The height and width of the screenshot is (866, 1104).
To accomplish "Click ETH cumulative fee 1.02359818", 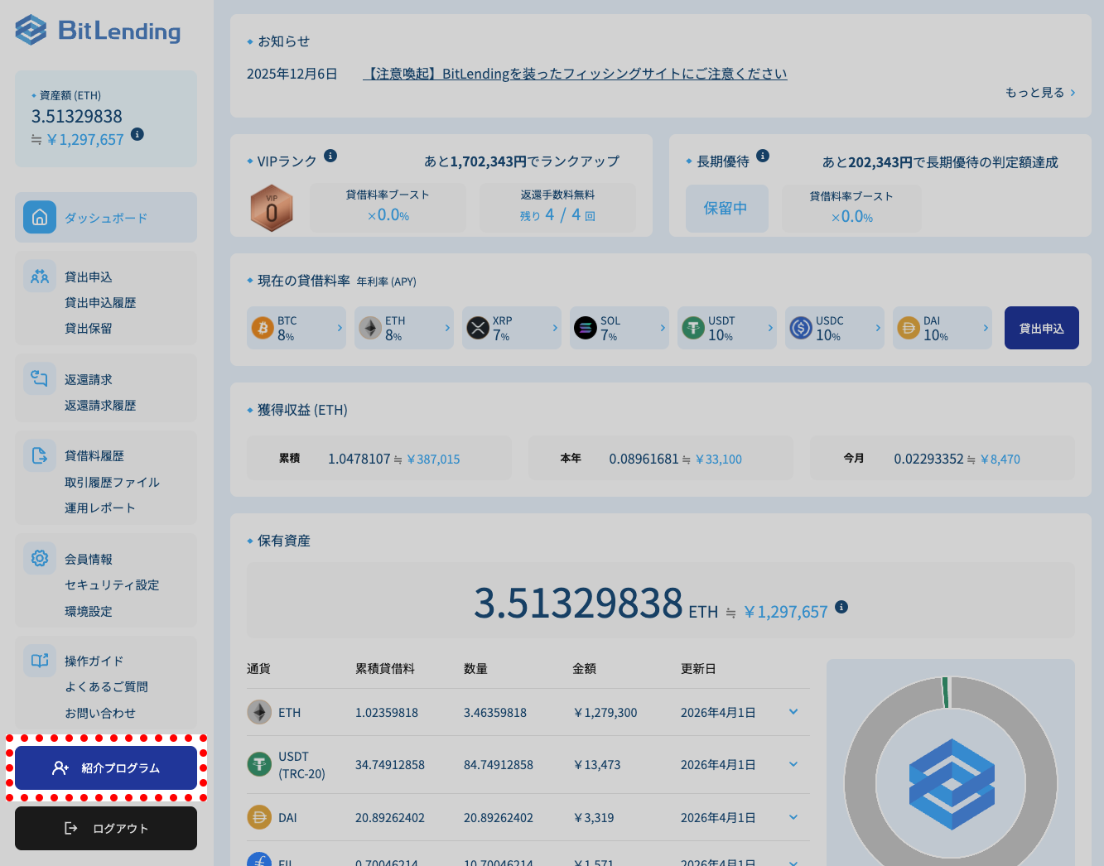I will 387,713.
